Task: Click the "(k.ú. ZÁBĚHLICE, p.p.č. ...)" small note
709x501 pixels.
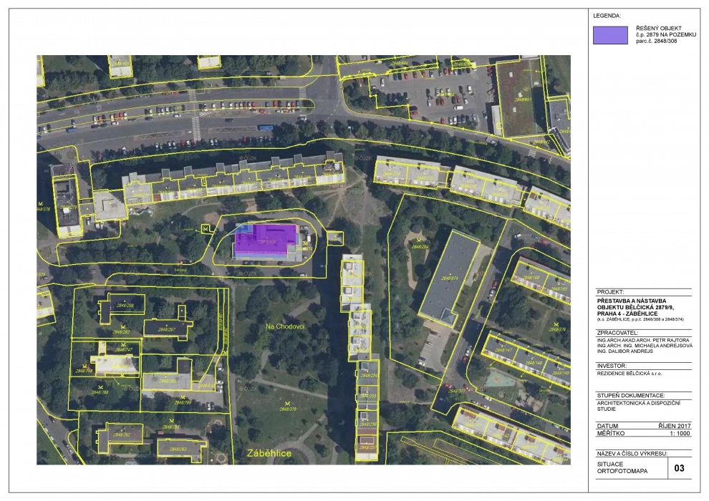Action: click(640, 319)
